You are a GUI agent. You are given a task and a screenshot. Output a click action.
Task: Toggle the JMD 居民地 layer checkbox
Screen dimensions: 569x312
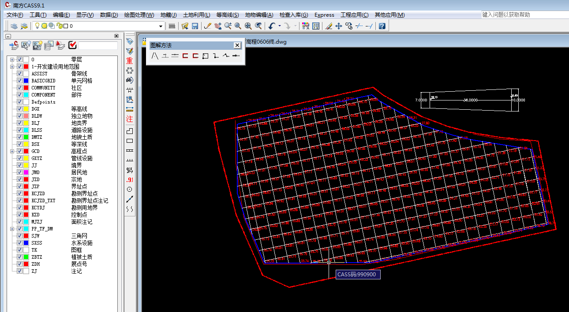pos(19,172)
